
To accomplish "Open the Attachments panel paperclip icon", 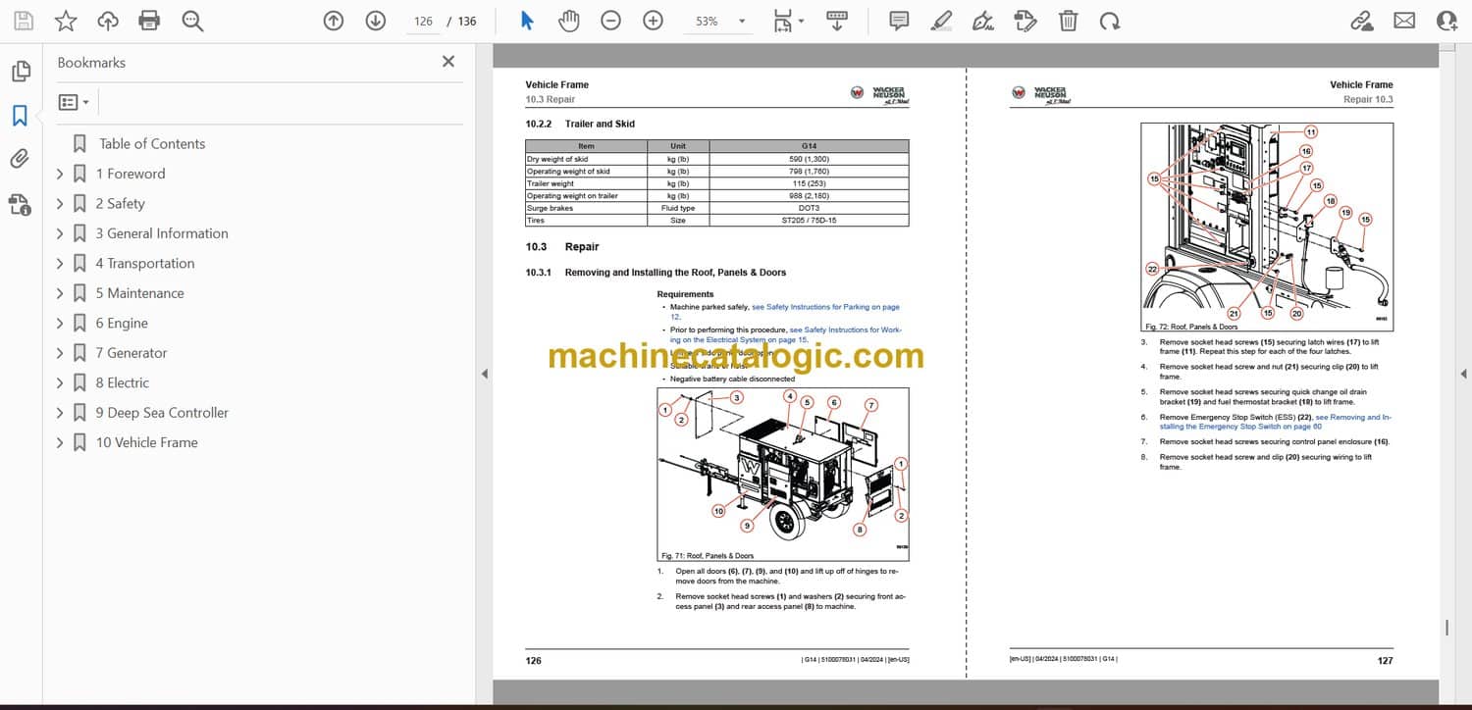I will [x=20, y=159].
